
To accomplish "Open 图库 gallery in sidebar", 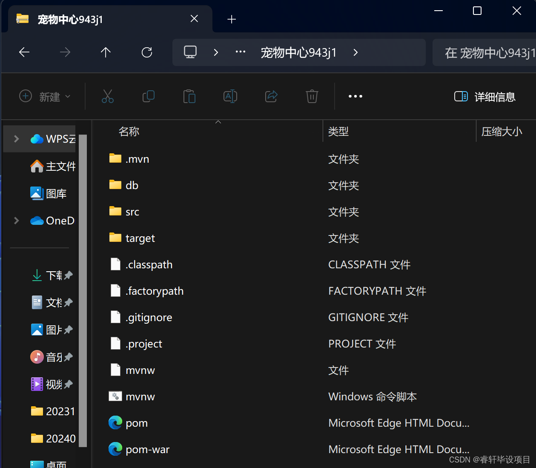I will (49, 193).
